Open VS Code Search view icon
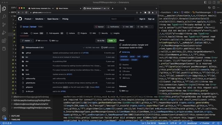The width and height of the screenshot is (222, 125). [x=4, y=17]
